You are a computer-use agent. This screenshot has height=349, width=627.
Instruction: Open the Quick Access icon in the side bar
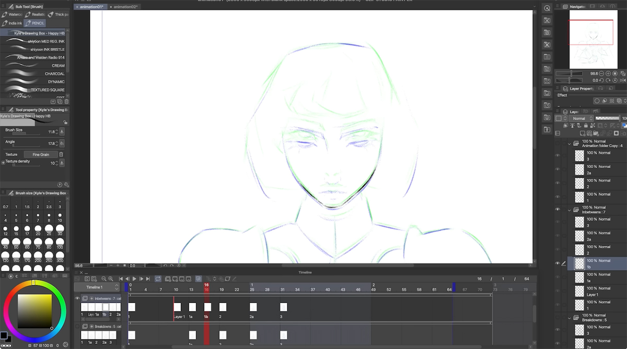547,8
